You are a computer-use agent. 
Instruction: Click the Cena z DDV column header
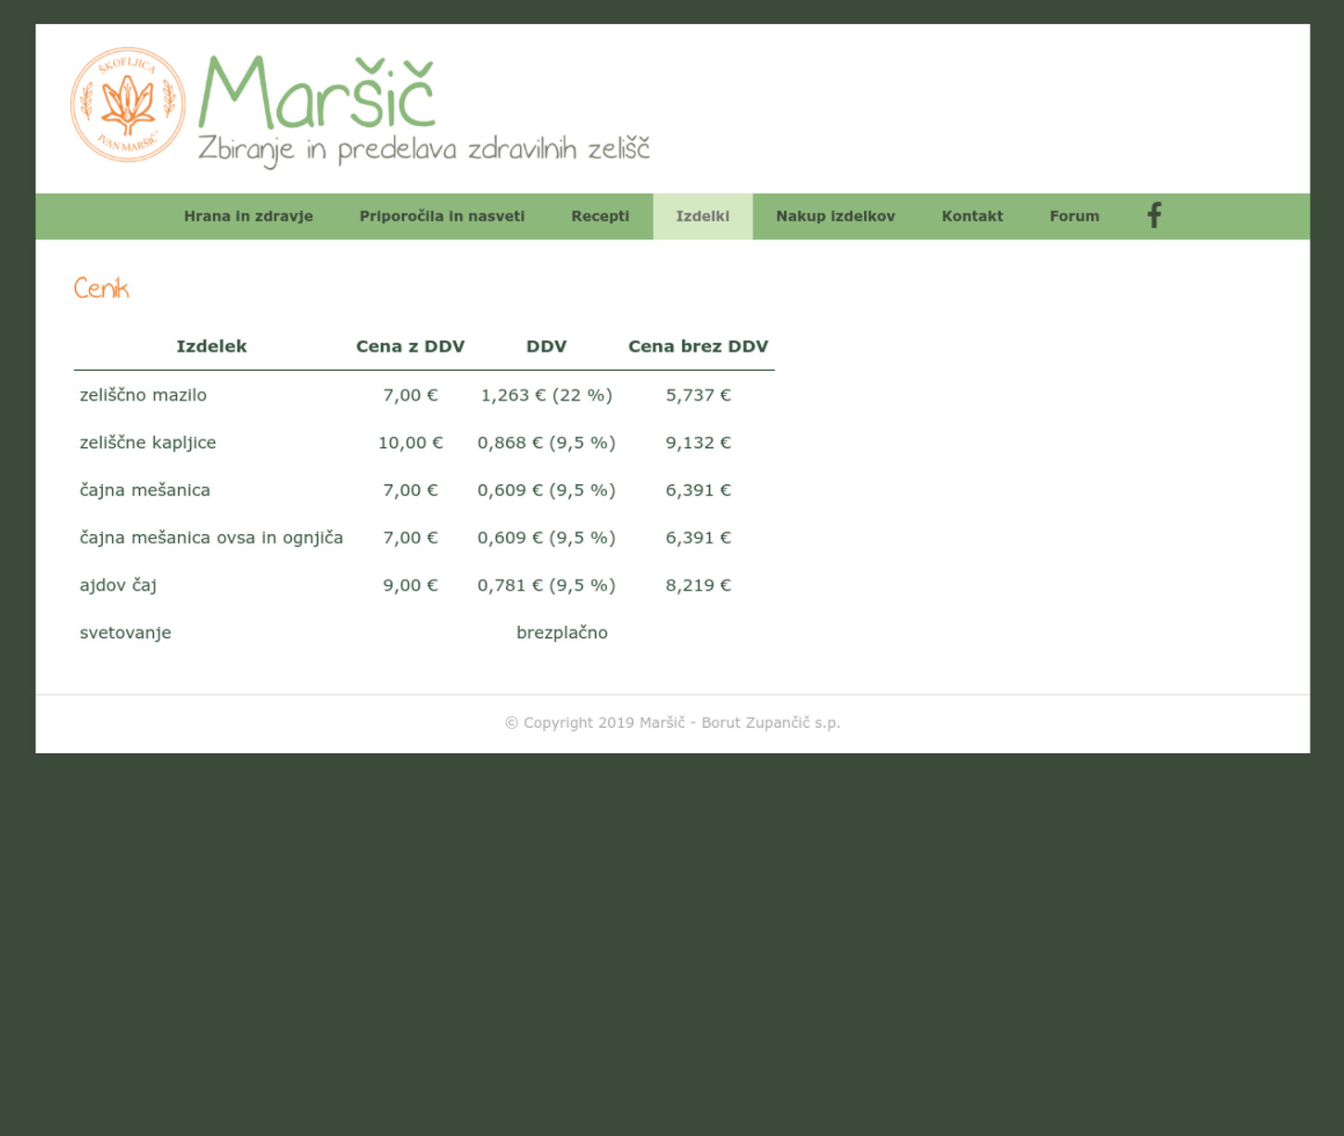410,346
